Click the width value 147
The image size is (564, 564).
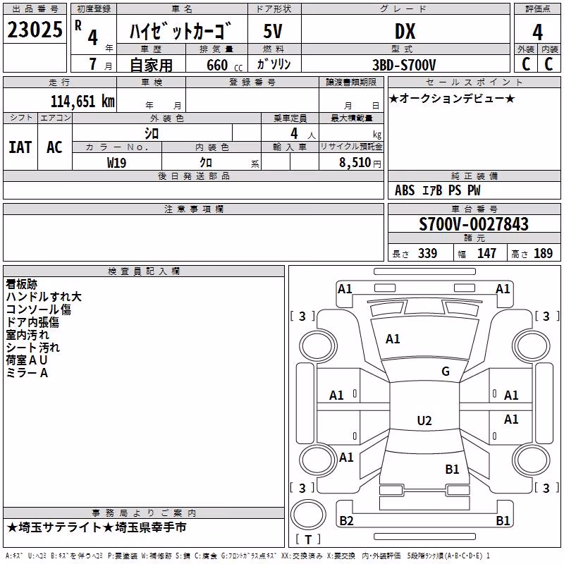pos(486,253)
